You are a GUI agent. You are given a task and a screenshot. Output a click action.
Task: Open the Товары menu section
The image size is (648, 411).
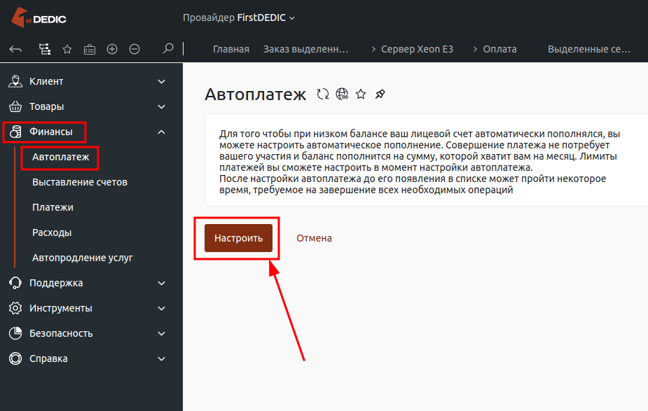coord(47,106)
